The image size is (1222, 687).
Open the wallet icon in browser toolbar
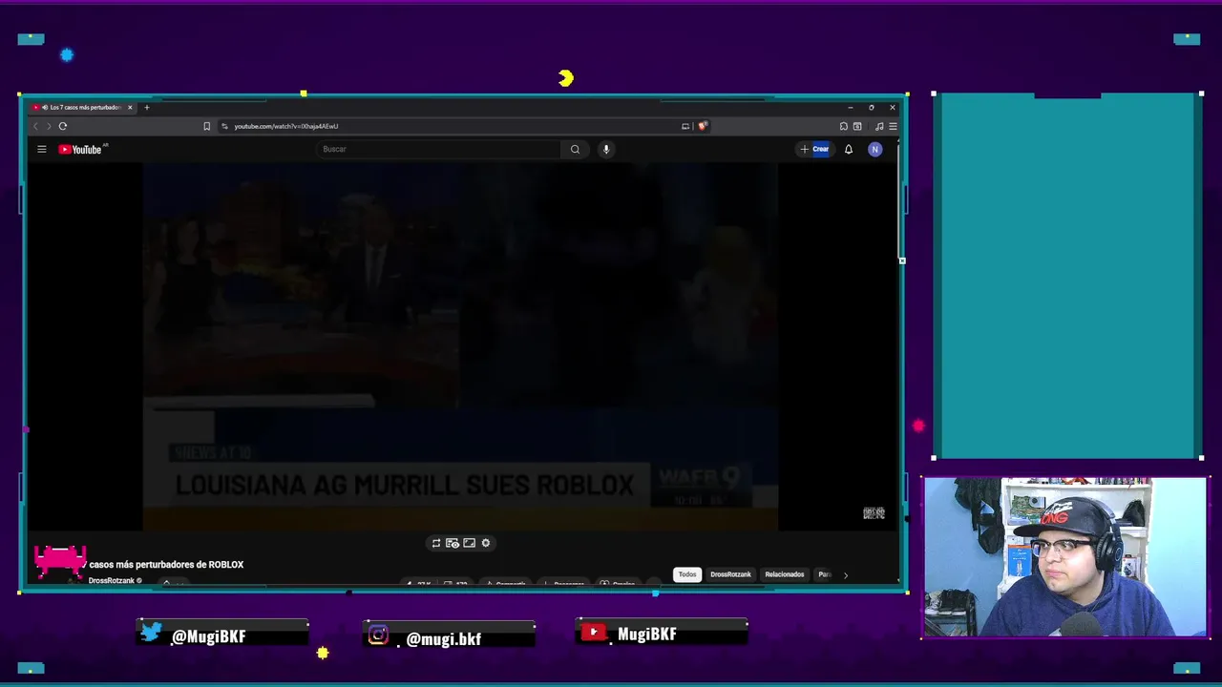(x=857, y=126)
